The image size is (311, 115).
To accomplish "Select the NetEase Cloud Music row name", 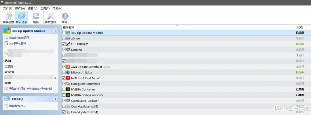I will point(86,78).
